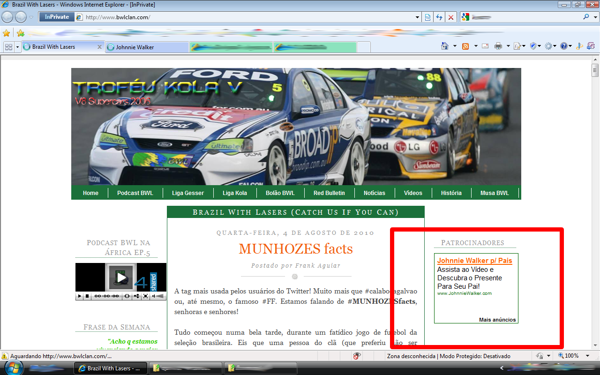Click the popup blocker status icon
The width and height of the screenshot is (600, 375).
pyautogui.click(x=357, y=356)
